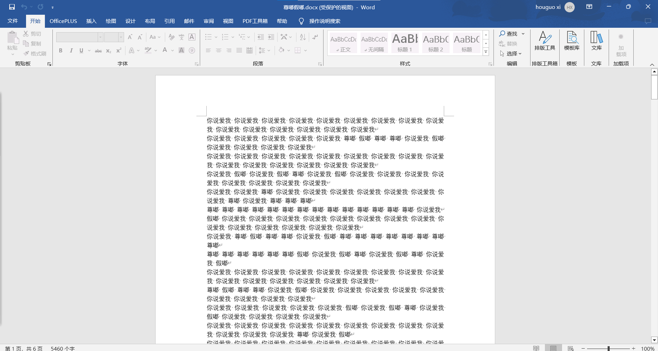
Task: Expand the styles gallery more button
Action: 486,51
